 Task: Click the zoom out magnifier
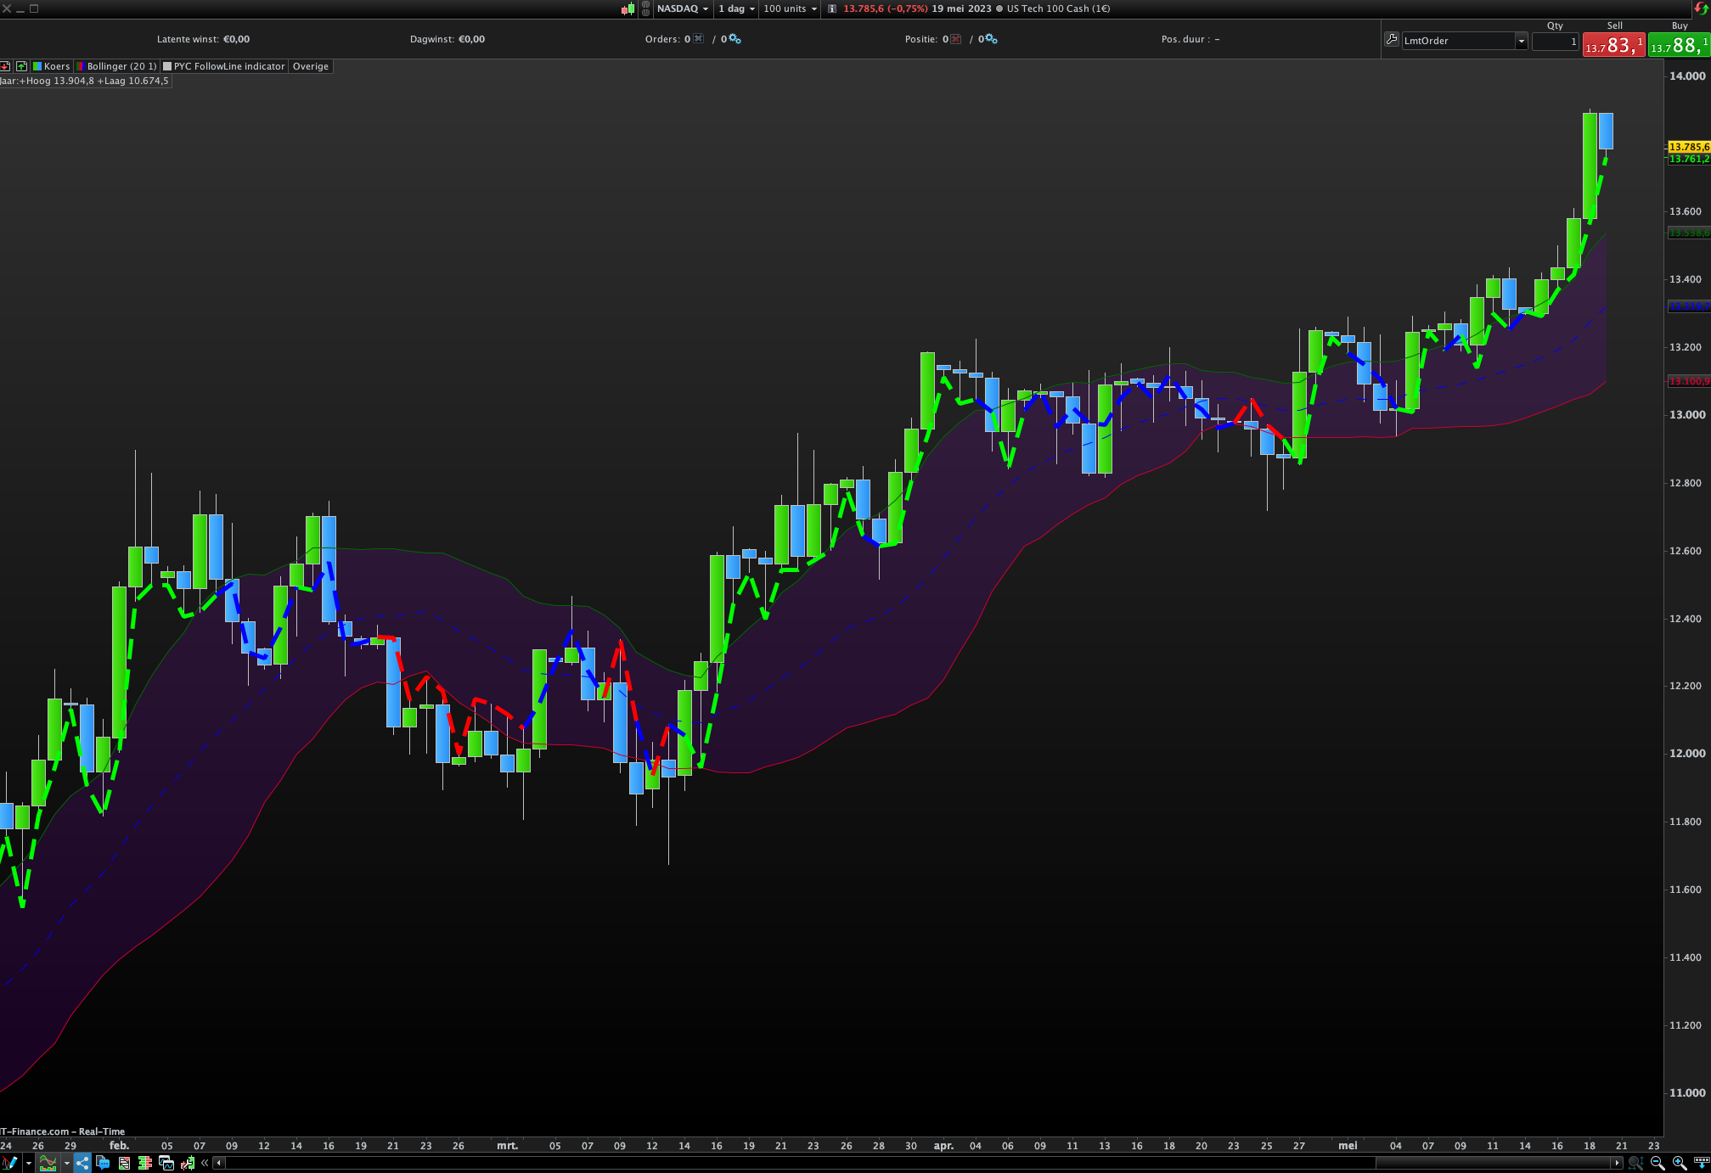pos(1657,1163)
